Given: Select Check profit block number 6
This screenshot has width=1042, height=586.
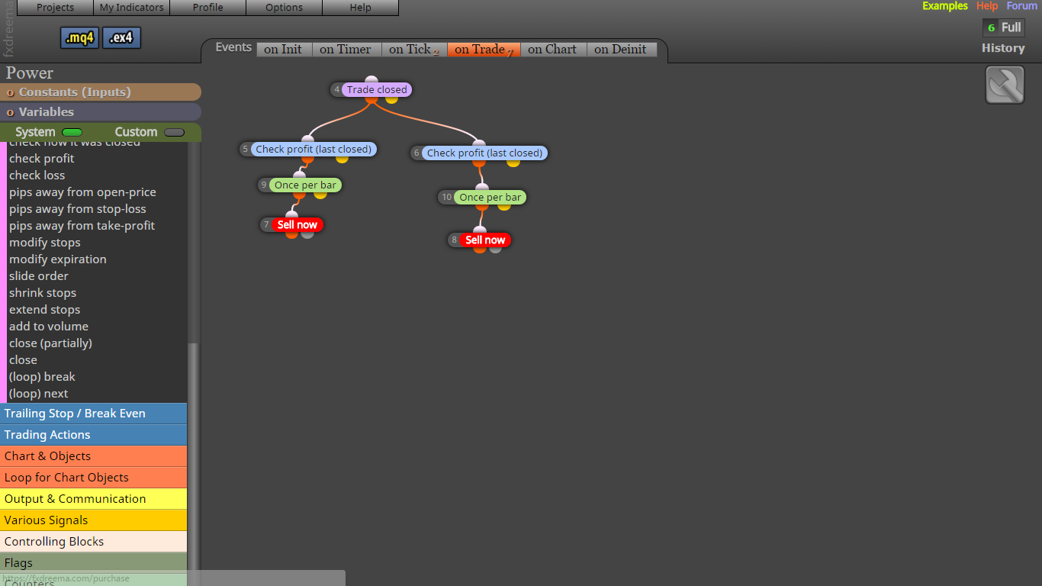Looking at the screenshot, I should [x=484, y=153].
